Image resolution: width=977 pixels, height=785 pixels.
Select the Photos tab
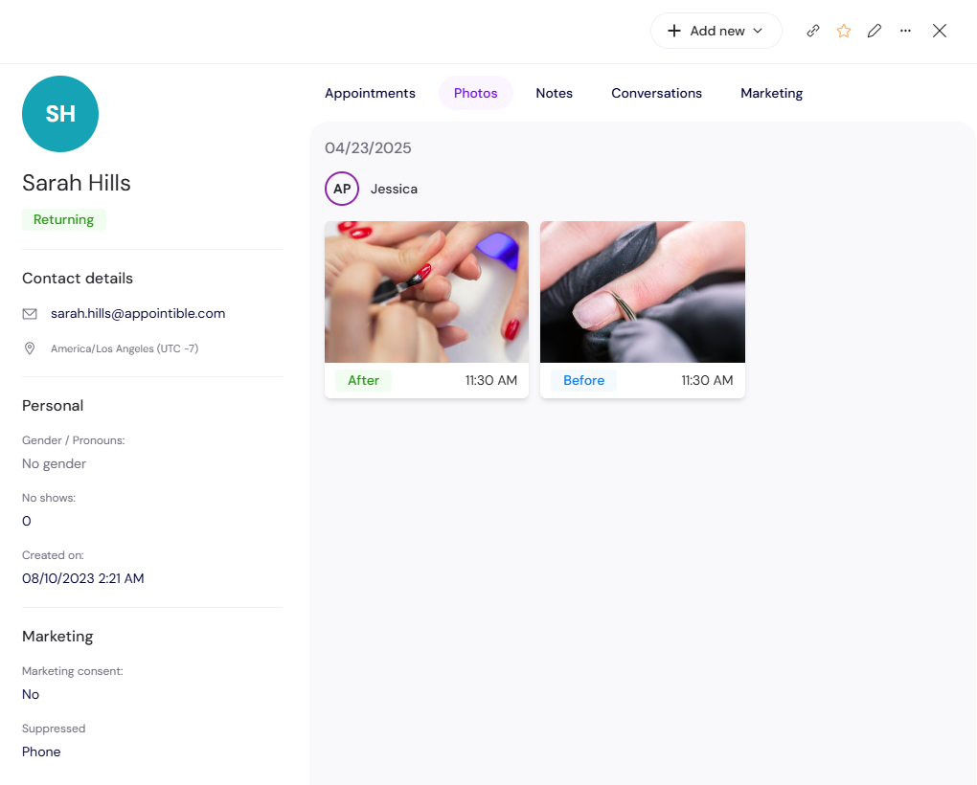[476, 93]
